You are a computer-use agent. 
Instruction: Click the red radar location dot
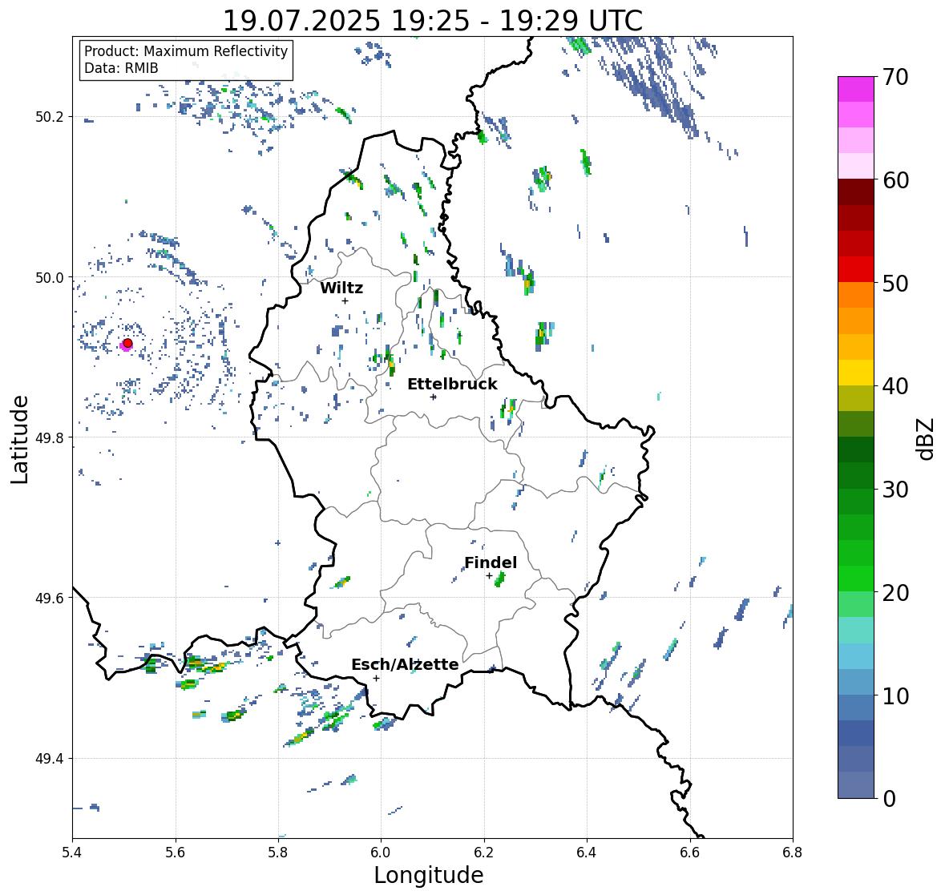(127, 343)
